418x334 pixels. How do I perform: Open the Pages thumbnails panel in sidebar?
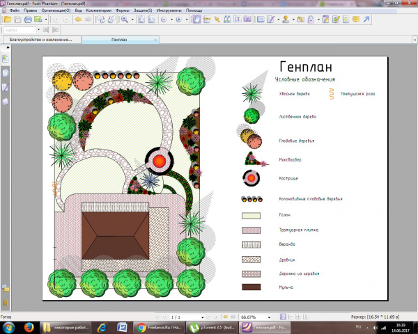6,73
